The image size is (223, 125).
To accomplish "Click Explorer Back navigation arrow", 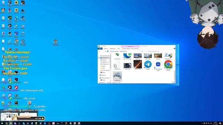I will (x=99, y=51).
